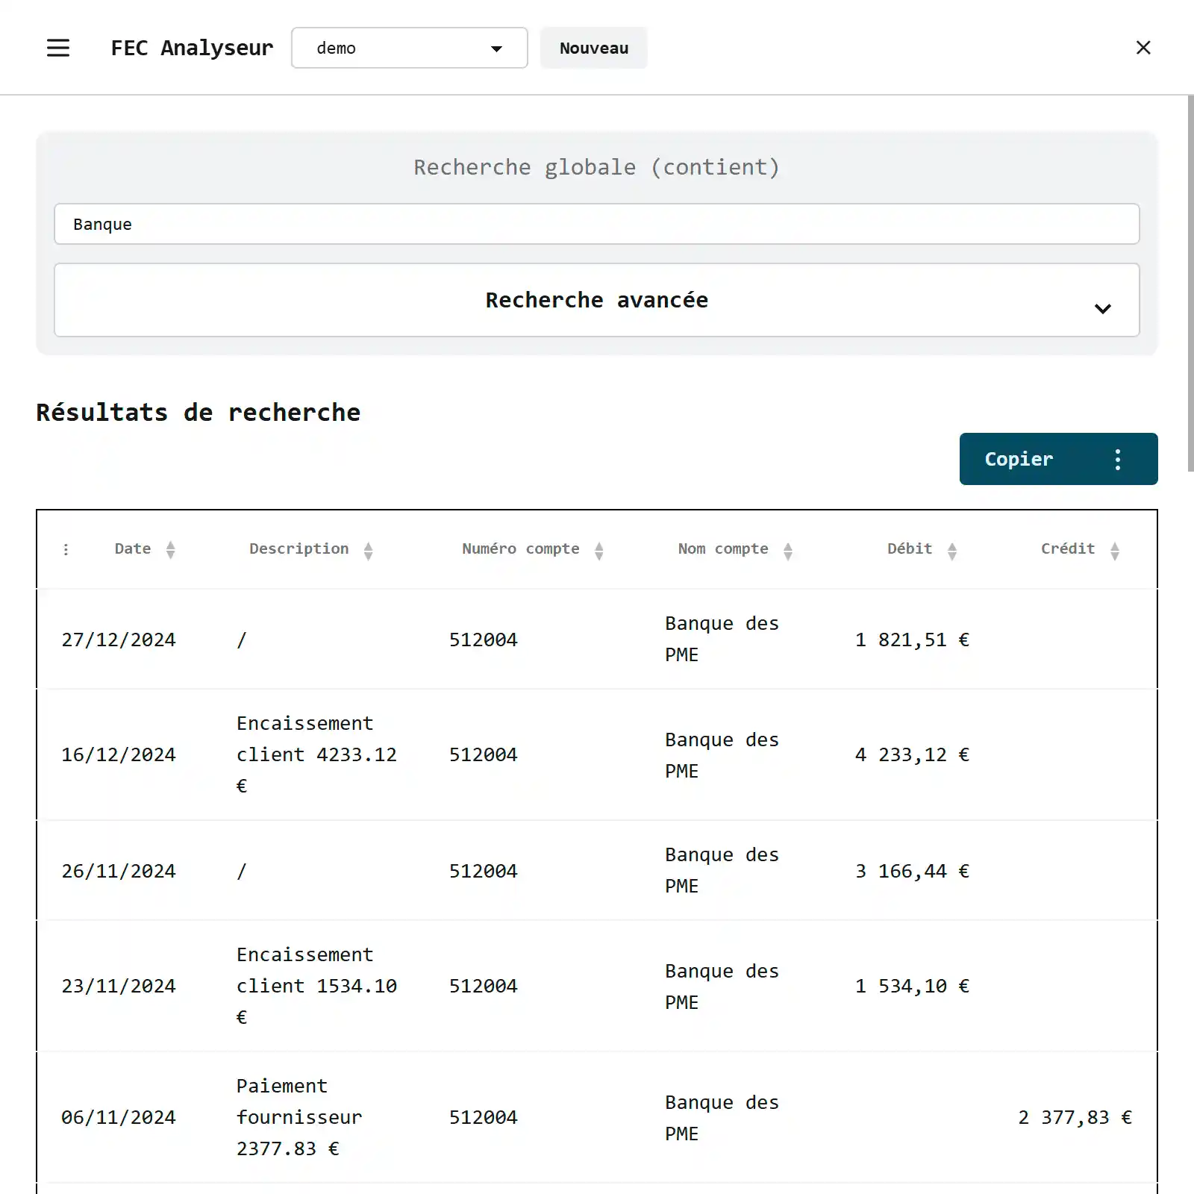Open the hamburger navigation menu
The height and width of the screenshot is (1194, 1194).
[x=58, y=48]
